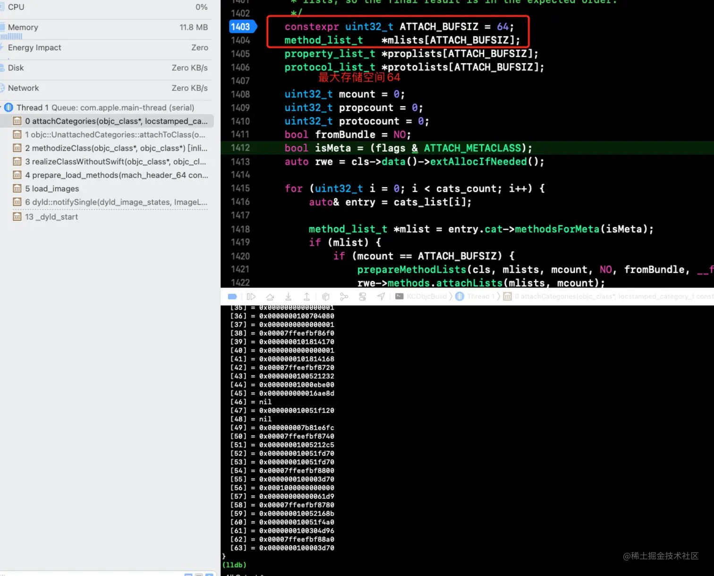
Task: Click console entry [63] = 0x0000000100003d70
Action: tap(282, 548)
